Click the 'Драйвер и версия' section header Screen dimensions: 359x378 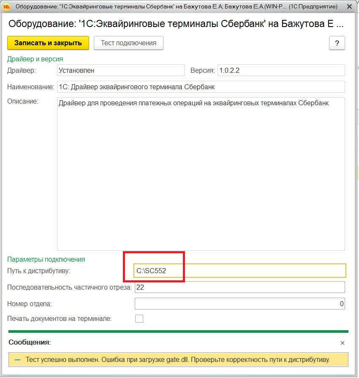coord(35,59)
